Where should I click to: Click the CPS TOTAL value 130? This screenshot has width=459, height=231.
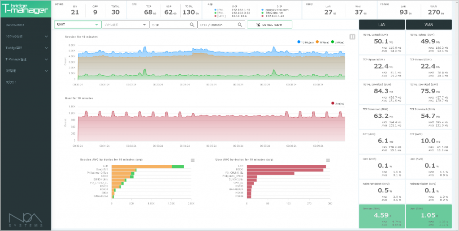(x=189, y=12)
